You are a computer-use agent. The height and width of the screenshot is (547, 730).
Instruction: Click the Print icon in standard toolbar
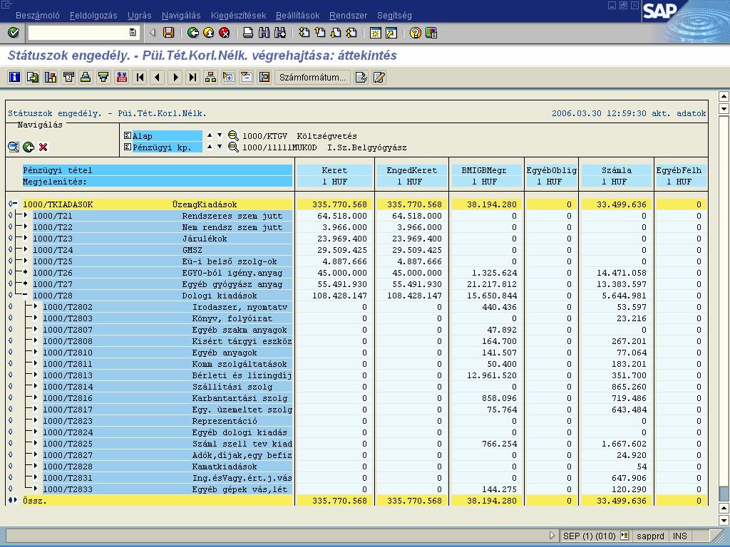(x=248, y=33)
